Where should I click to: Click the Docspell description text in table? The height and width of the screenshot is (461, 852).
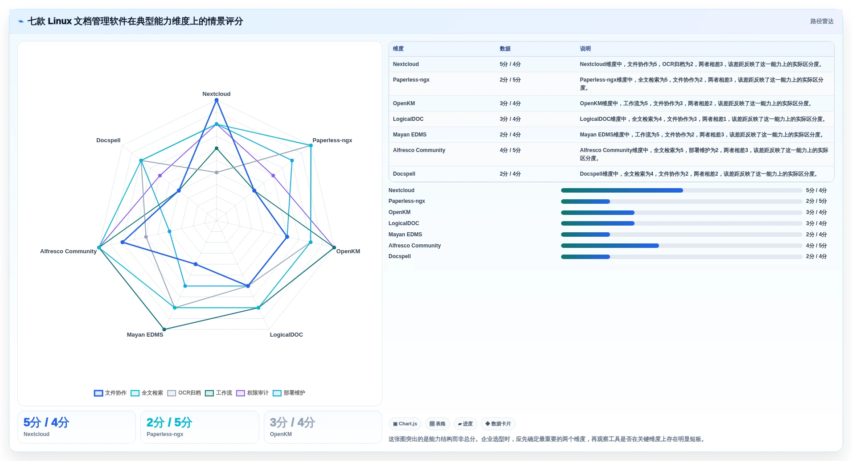pyautogui.click(x=700, y=174)
